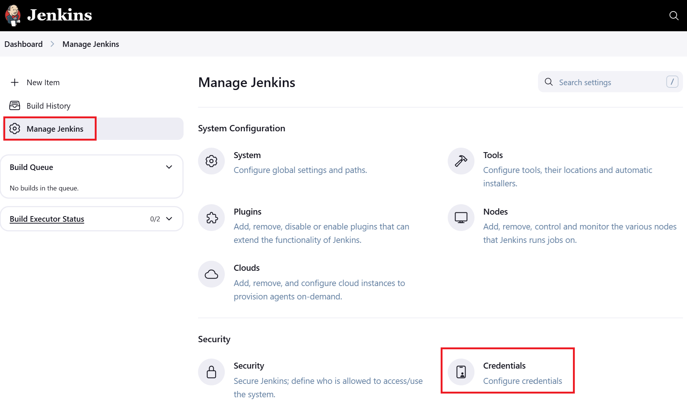Click 'Secure Jenkins; define who is allowed' text
Image resolution: width=687 pixels, height=414 pixels.
coord(328,388)
